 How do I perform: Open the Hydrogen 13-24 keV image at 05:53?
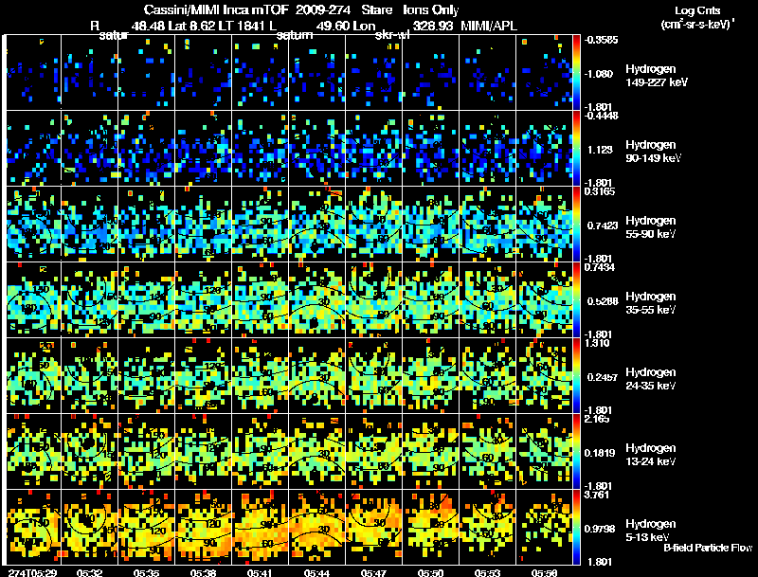[x=487, y=451]
